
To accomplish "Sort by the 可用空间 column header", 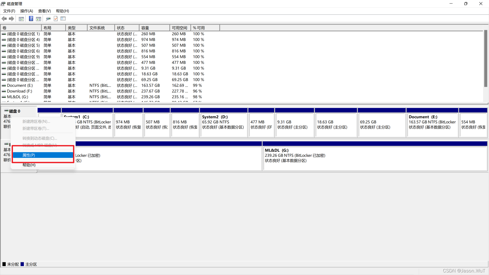I will [x=180, y=28].
